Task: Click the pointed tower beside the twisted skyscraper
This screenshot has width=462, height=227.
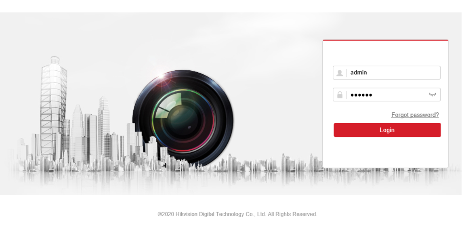Action: click(x=77, y=132)
